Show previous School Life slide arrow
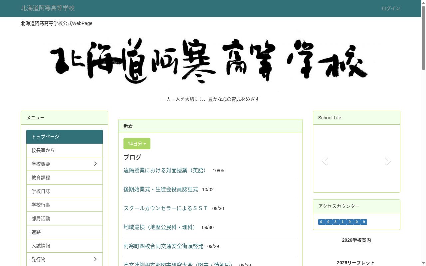Image resolution: width=426 pixels, height=266 pixels. [x=325, y=161]
